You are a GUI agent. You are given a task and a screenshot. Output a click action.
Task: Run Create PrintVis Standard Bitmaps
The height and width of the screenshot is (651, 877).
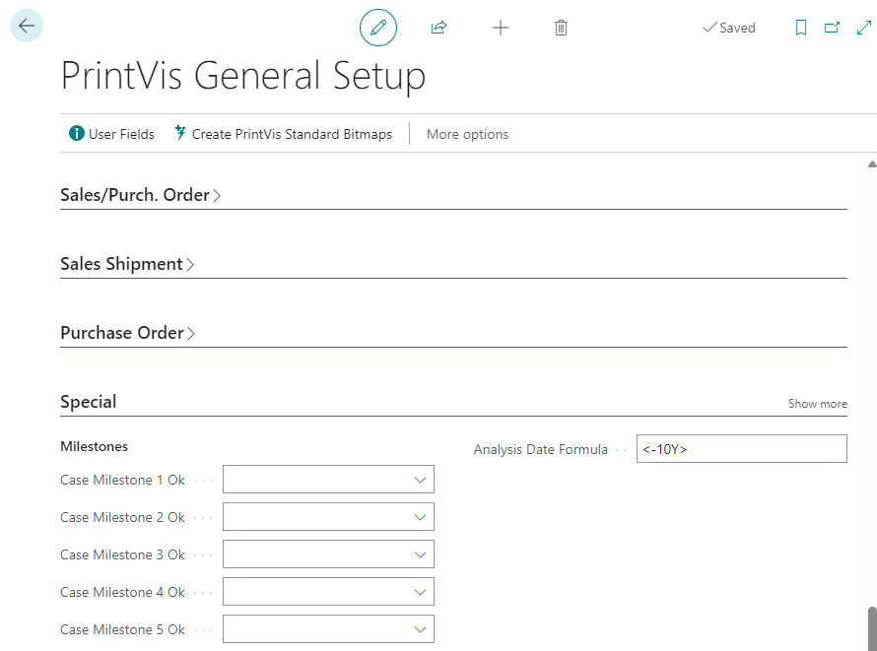[283, 134]
